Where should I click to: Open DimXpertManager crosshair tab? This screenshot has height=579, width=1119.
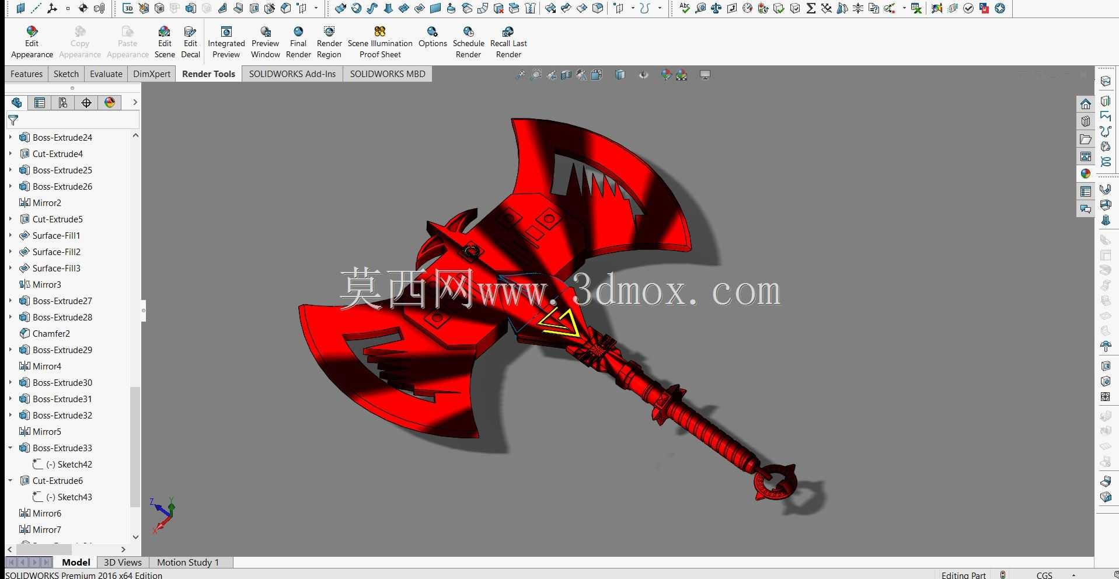[86, 103]
